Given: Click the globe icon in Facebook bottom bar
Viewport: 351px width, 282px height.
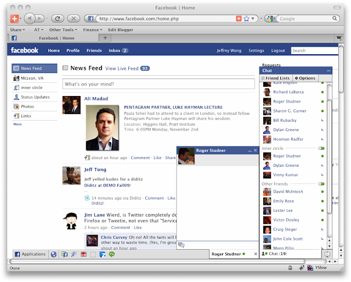Looking at the screenshot, I should tap(54, 254).
